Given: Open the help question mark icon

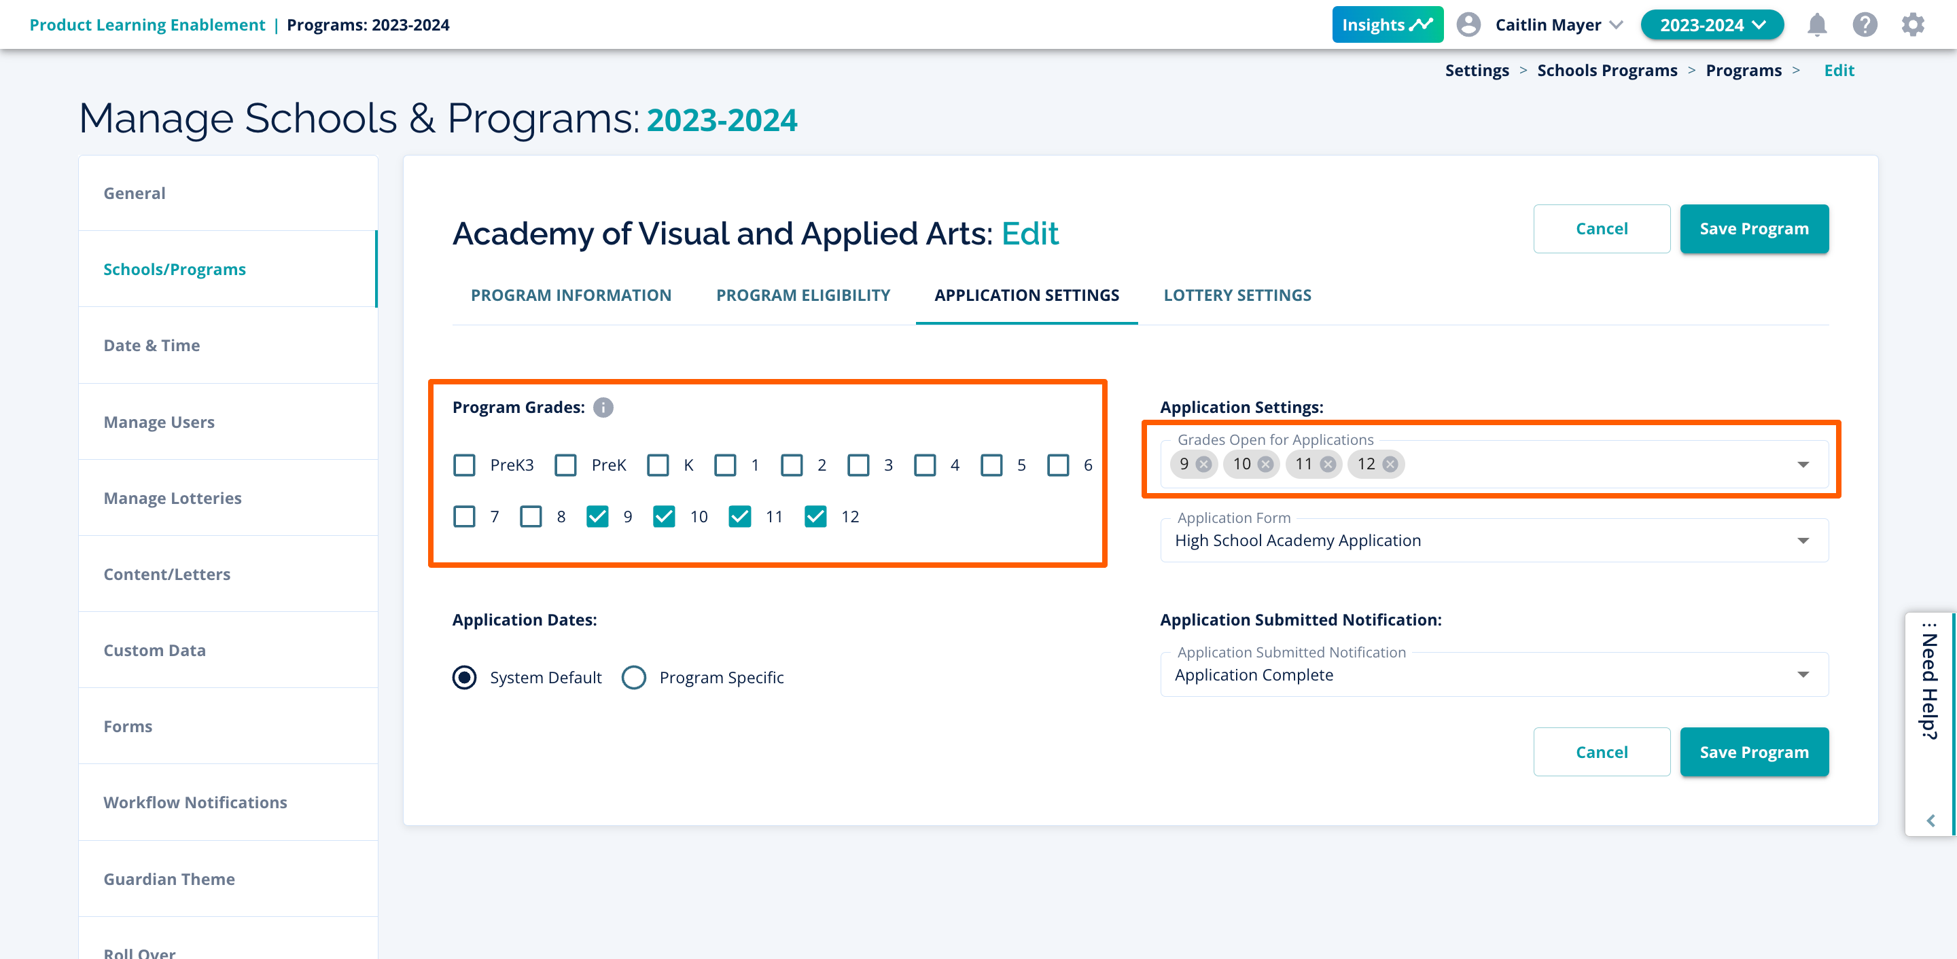Looking at the screenshot, I should click(1865, 25).
